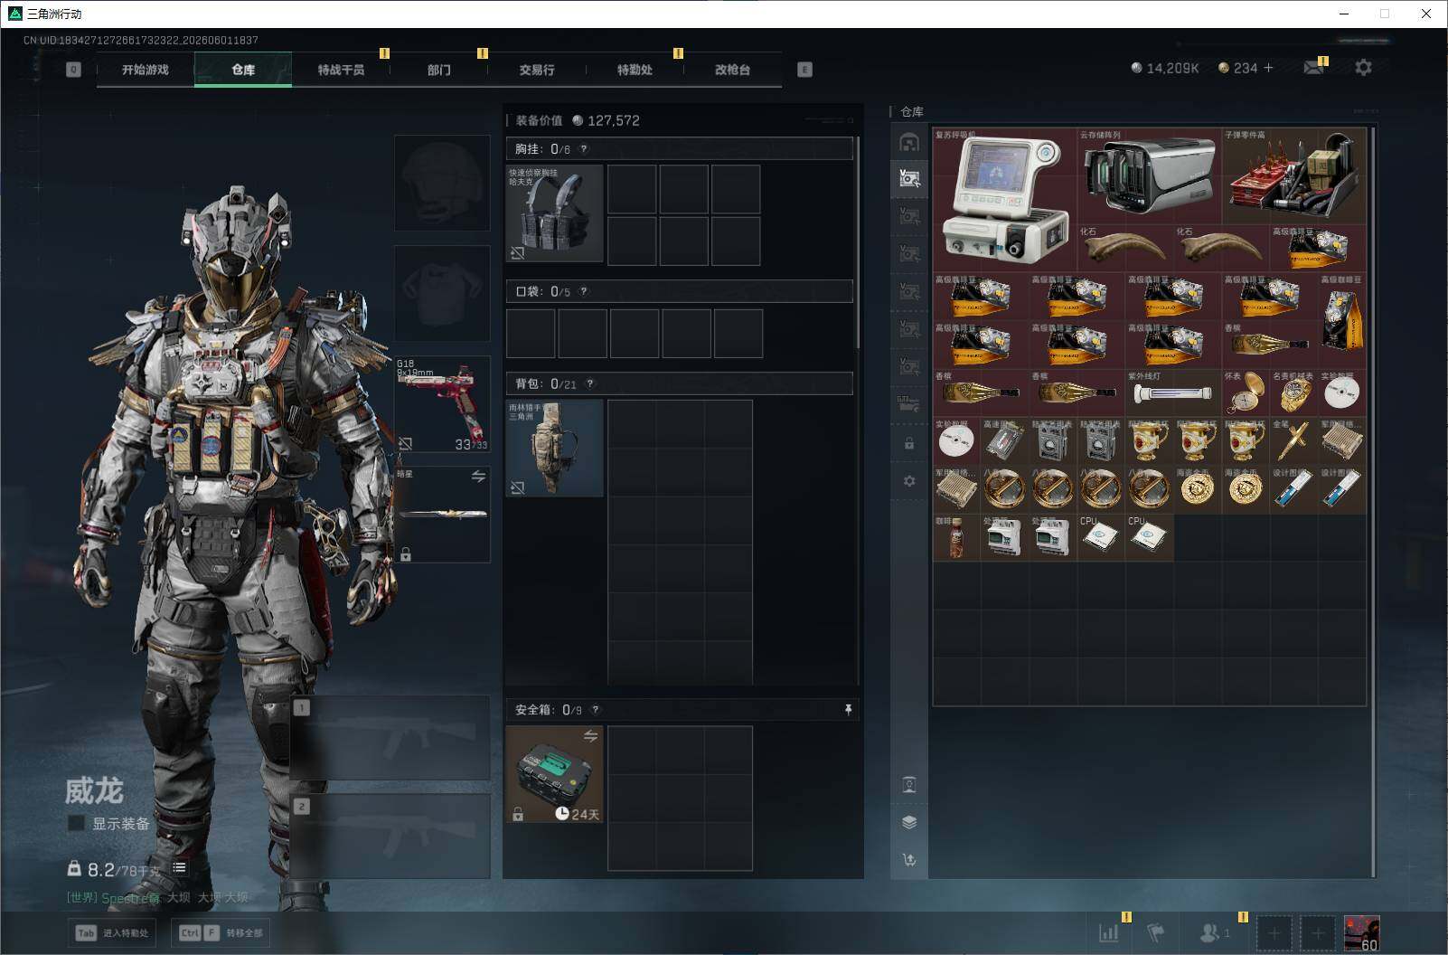The height and width of the screenshot is (955, 1448).
Task: Open the 改枪台 tab
Action: pyautogui.click(x=732, y=70)
